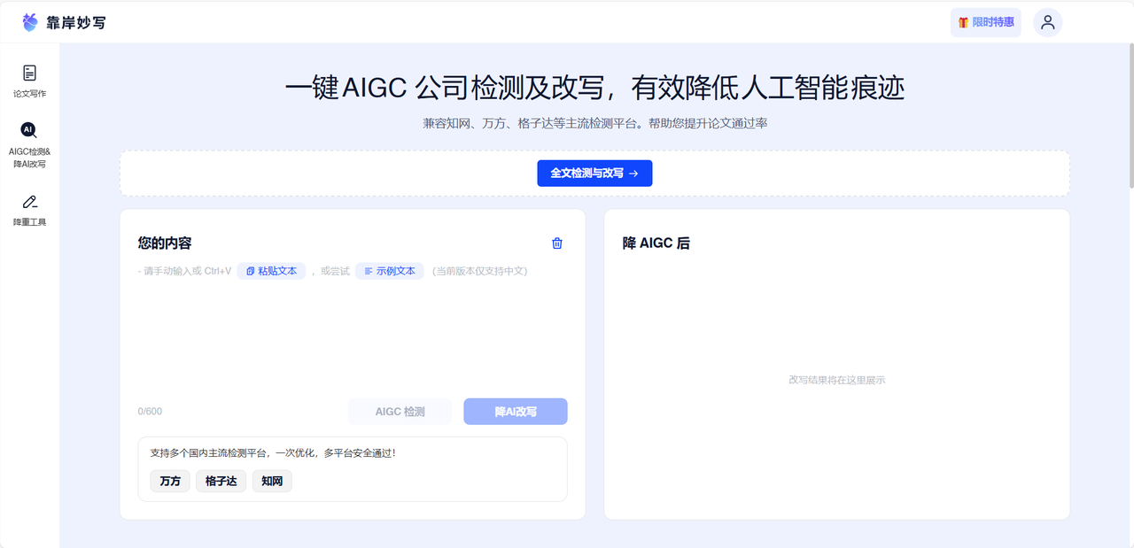Image resolution: width=1134 pixels, height=548 pixels.
Task: Click the 示例文本 button
Action: pos(390,271)
